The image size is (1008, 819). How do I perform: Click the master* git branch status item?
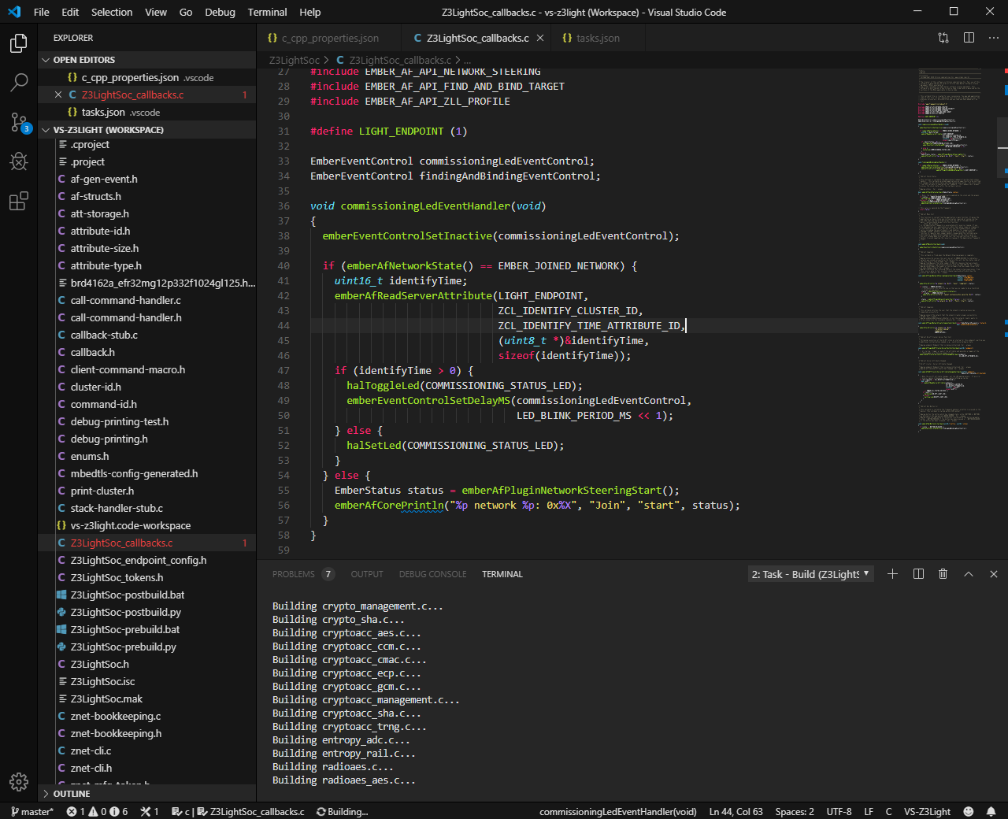click(31, 811)
